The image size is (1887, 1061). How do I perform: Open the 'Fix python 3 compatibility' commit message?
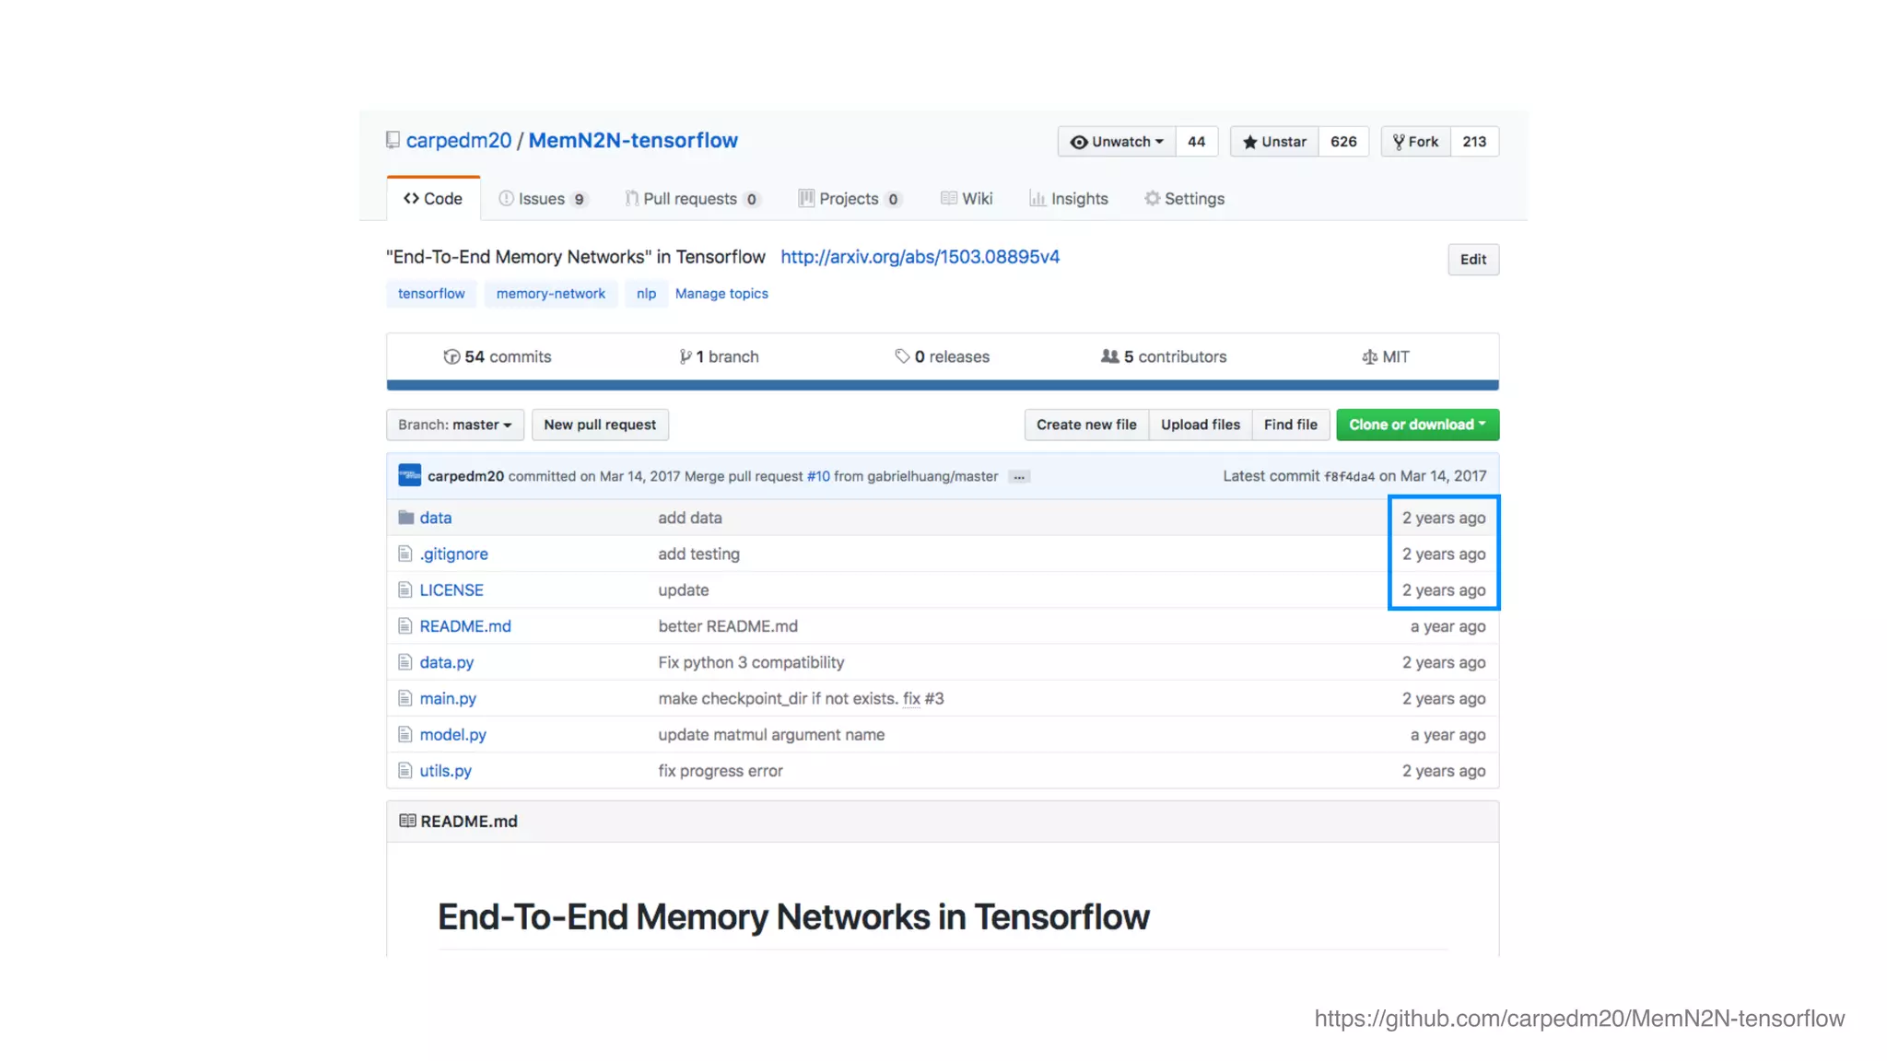click(751, 662)
